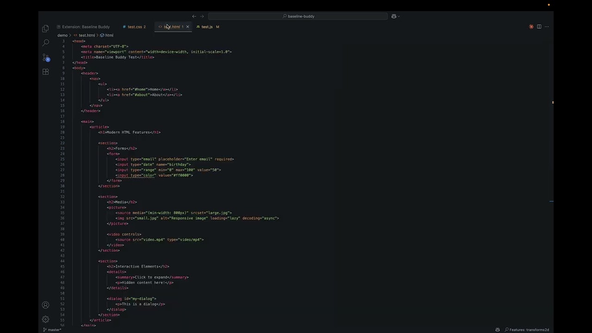
Task: Open Source Control view with one pending change
Action: (x=45, y=58)
